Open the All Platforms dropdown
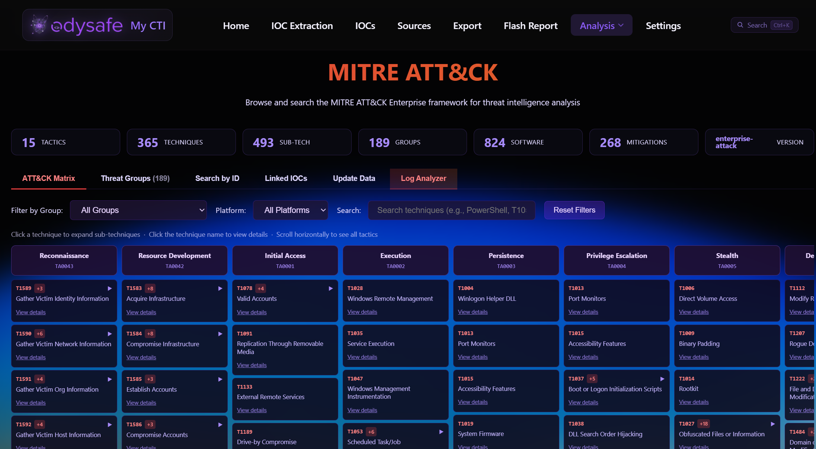This screenshot has height=449, width=816. tap(290, 210)
